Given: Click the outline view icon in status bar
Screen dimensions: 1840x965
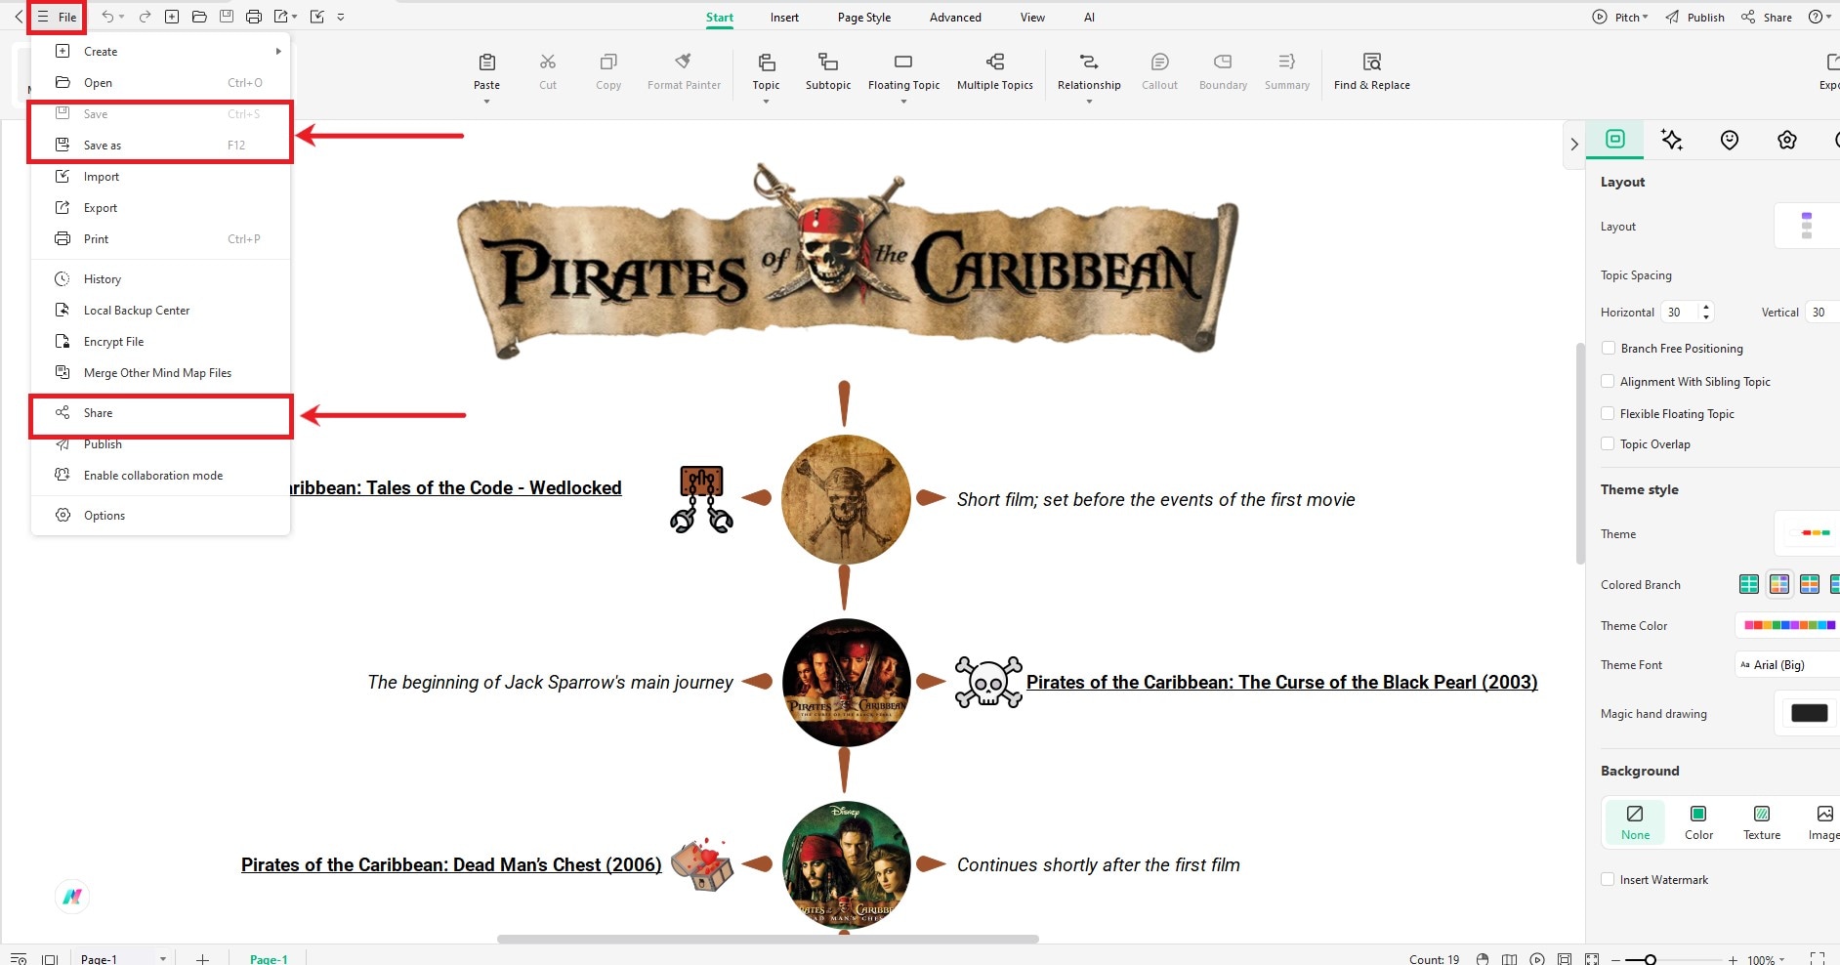Looking at the screenshot, I should [18, 959].
